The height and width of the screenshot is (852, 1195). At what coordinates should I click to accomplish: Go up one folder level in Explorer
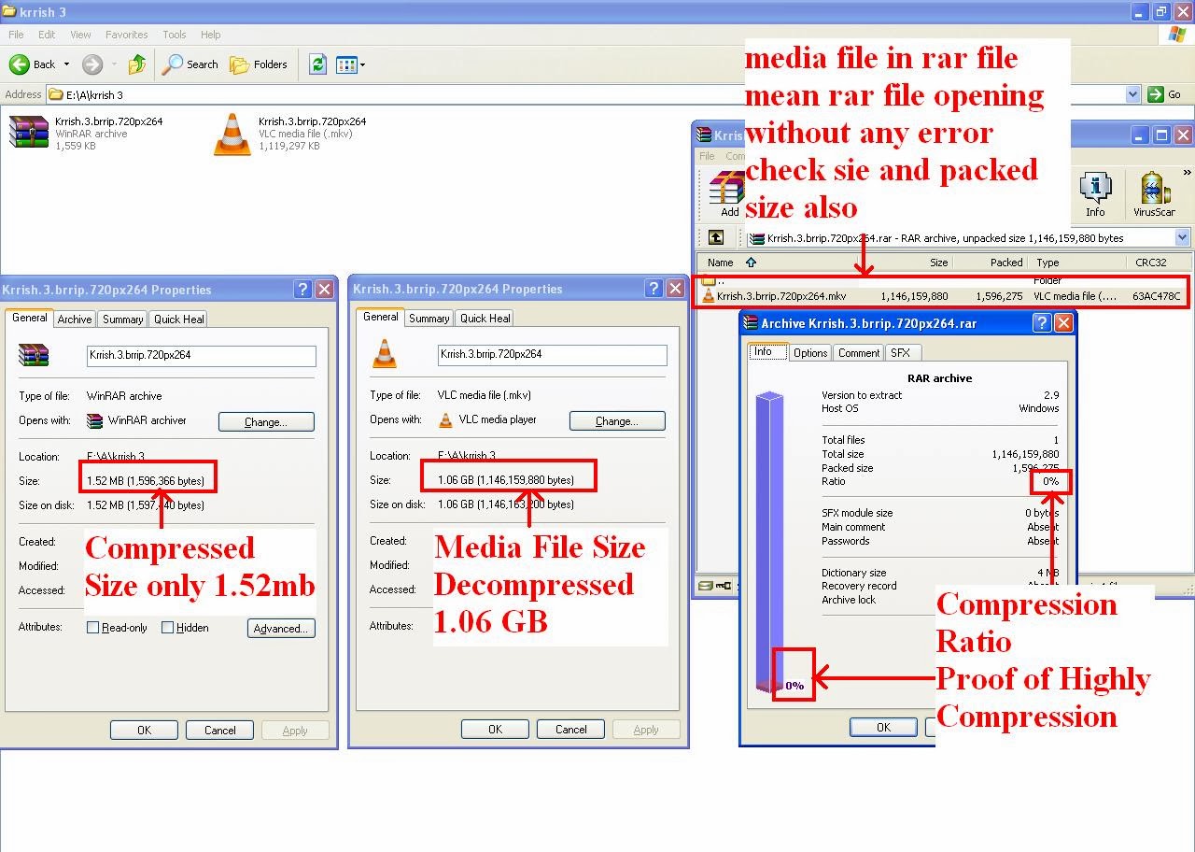point(137,64)
